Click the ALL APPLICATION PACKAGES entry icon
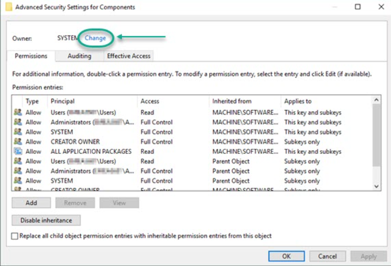 (18, 151)
